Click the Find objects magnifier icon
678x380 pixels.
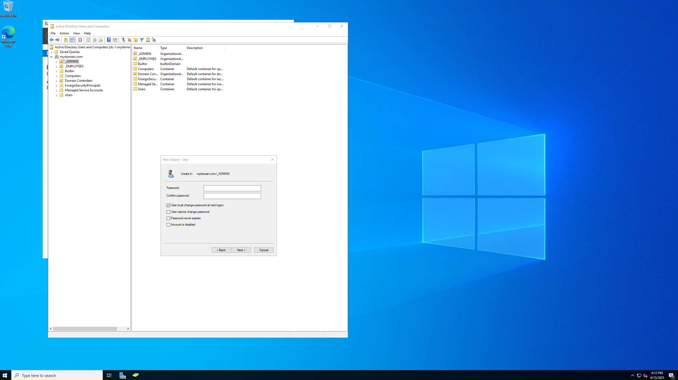point(148,40)
